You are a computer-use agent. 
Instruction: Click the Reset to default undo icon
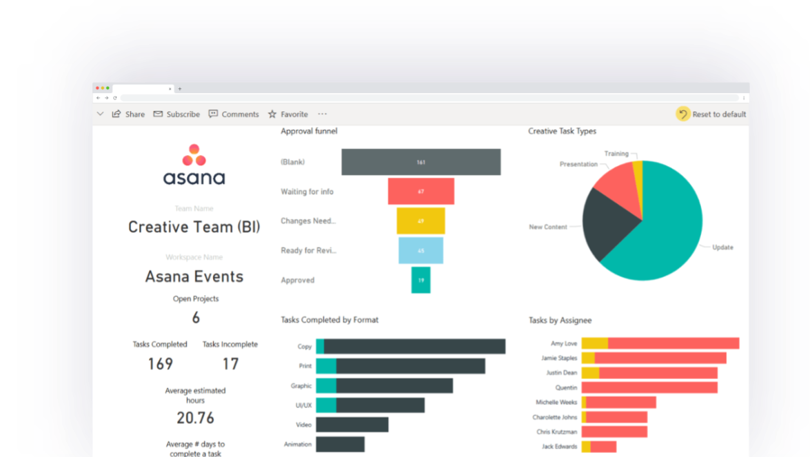[x=683, y=114]
